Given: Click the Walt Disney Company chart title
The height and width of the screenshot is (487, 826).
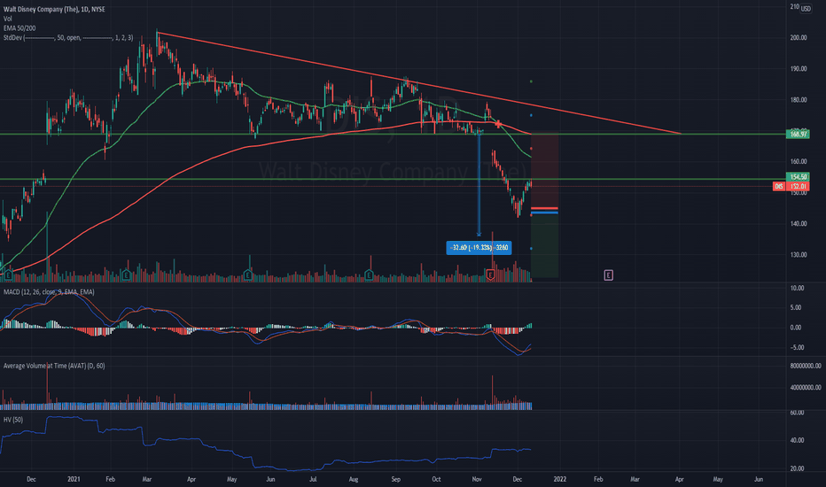Looking at the screenshot, I should click(54, 9).
